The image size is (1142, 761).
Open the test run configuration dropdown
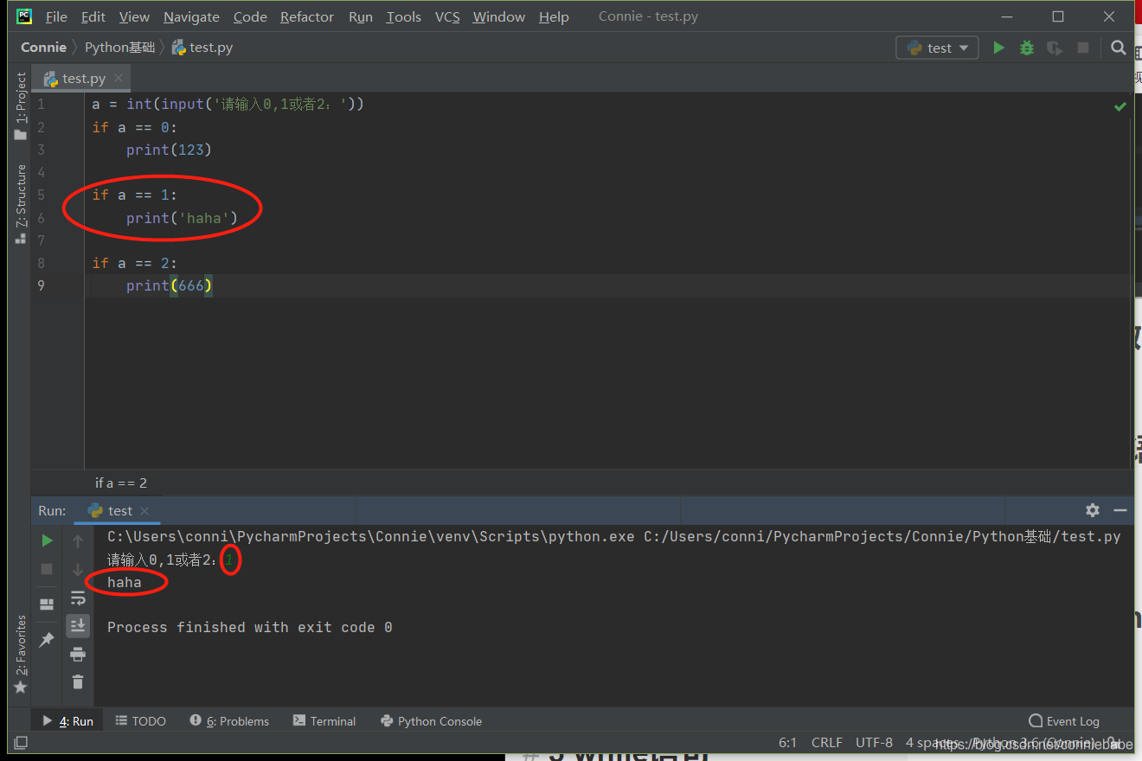click(938, 48)
